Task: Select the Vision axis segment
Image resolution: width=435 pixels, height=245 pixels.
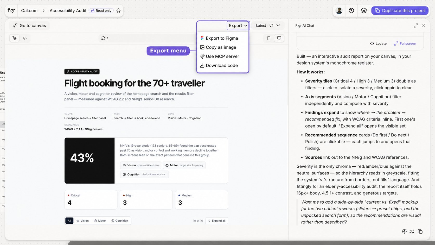Action: pos(82,221)
